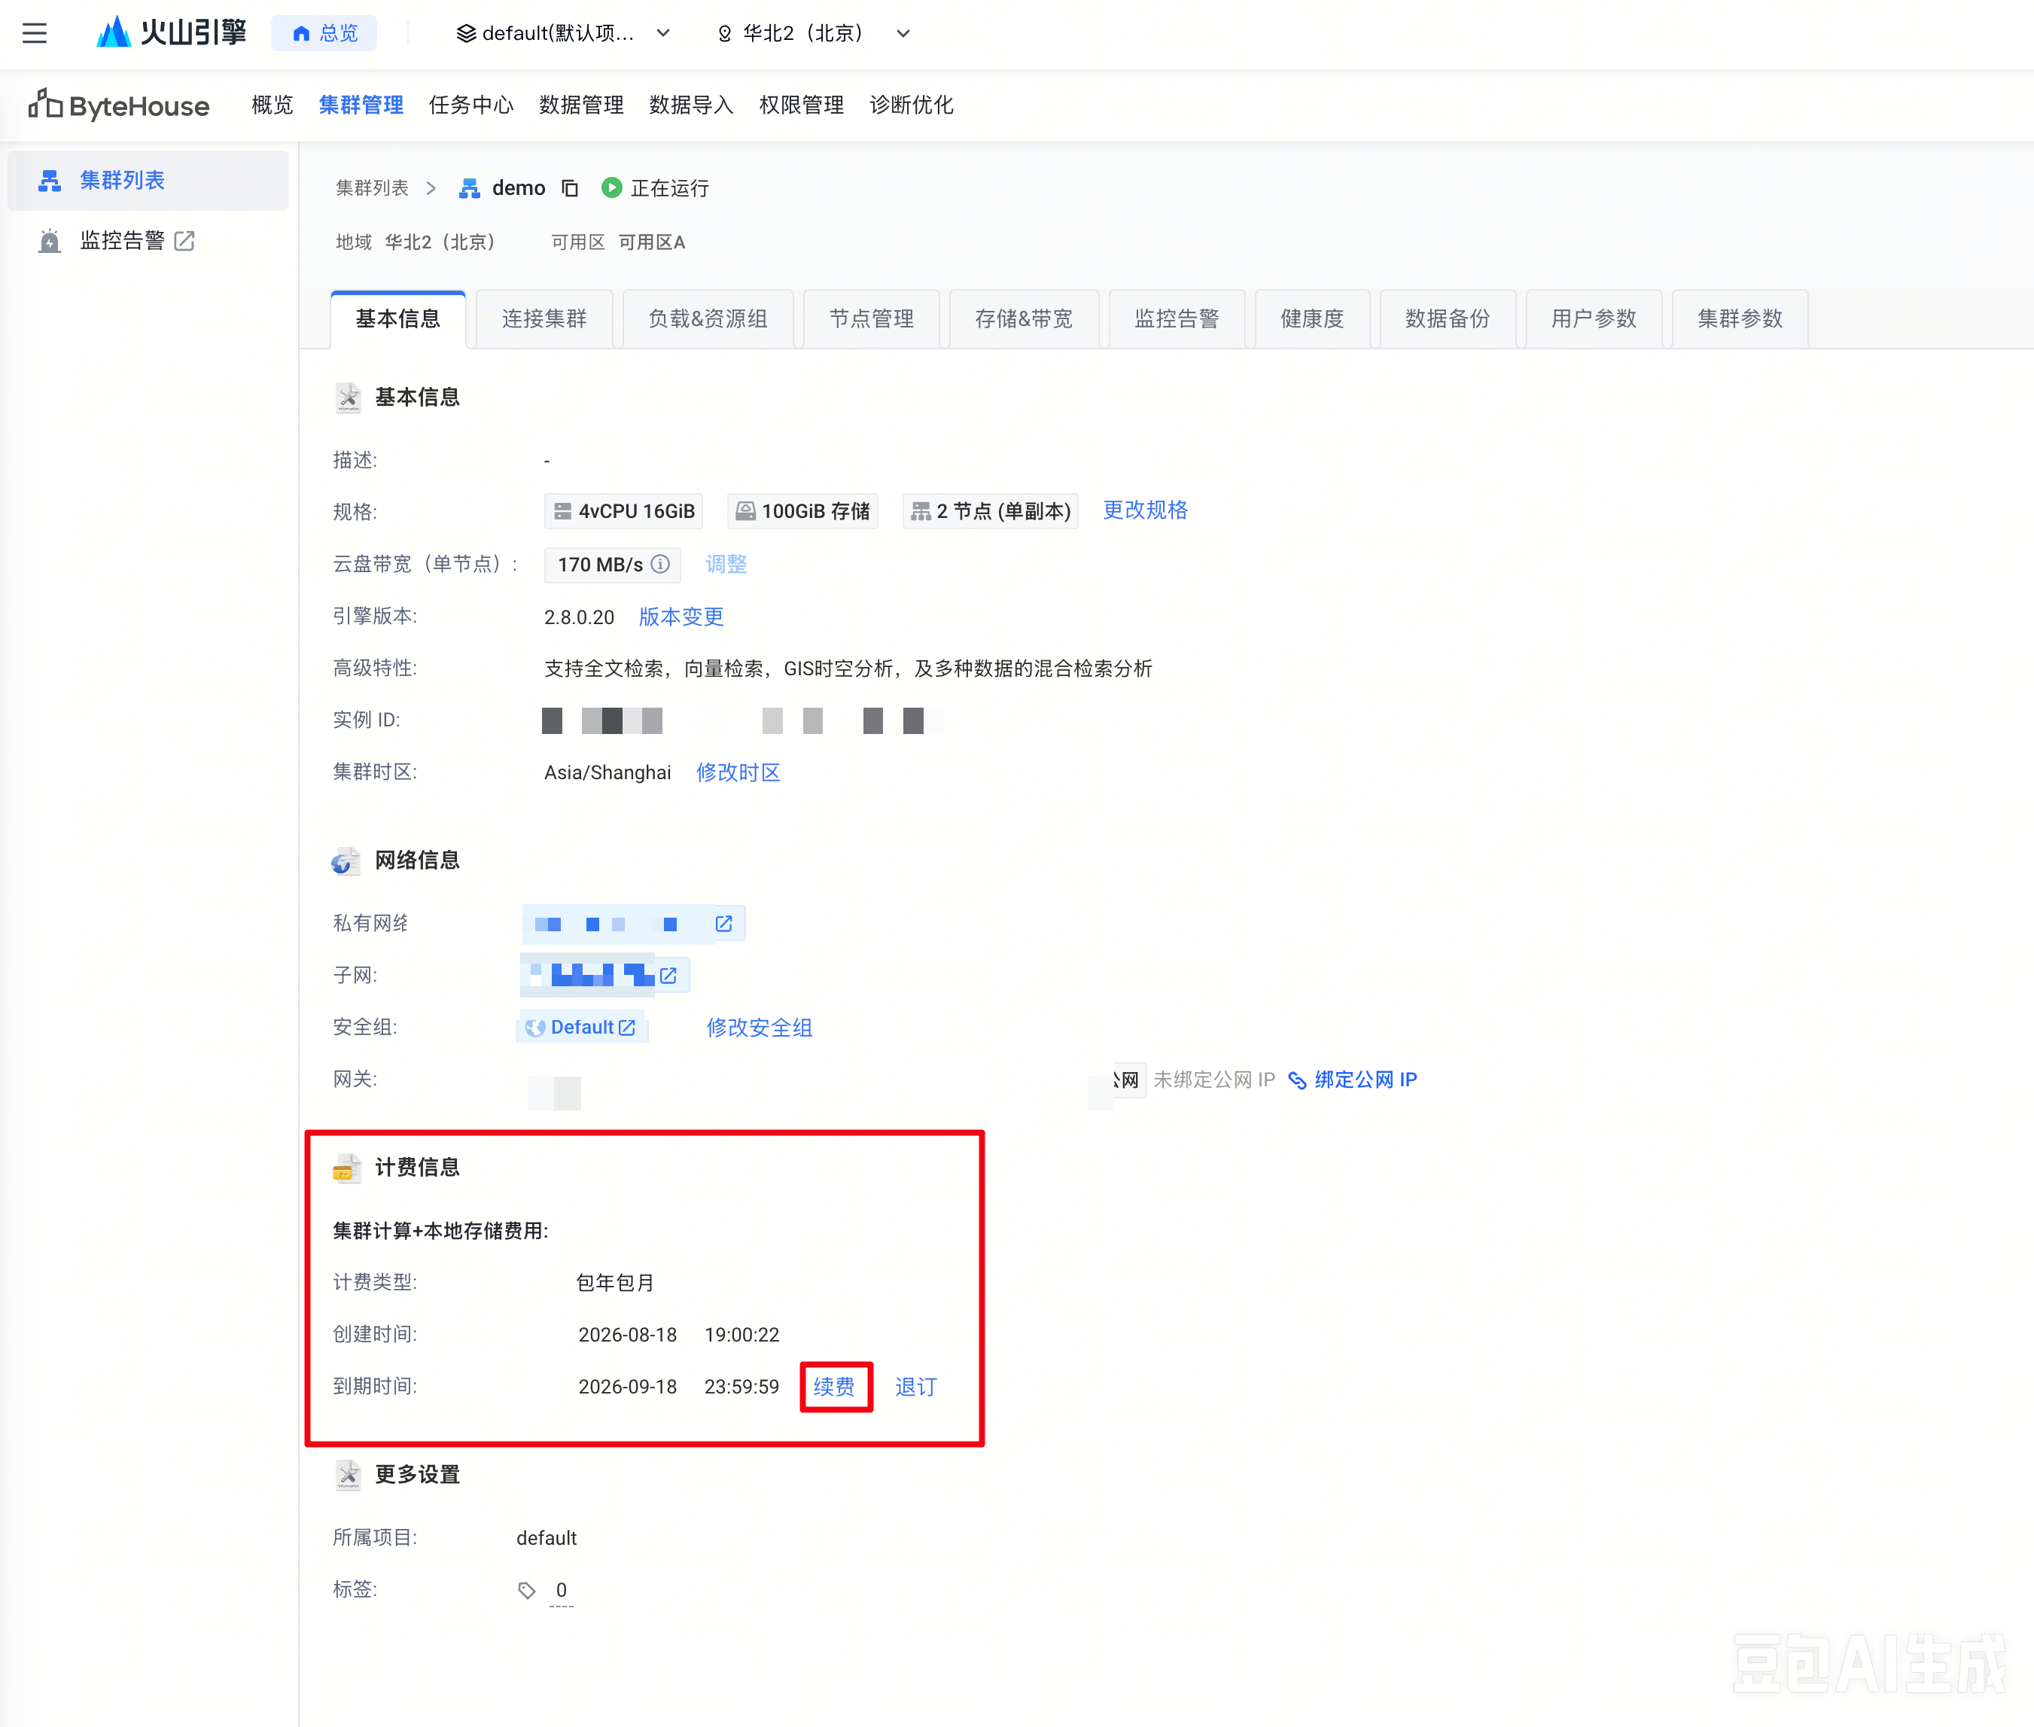2034x1727 pixels.
Task: Copy the demo cluster name
Action: (570, 188)
